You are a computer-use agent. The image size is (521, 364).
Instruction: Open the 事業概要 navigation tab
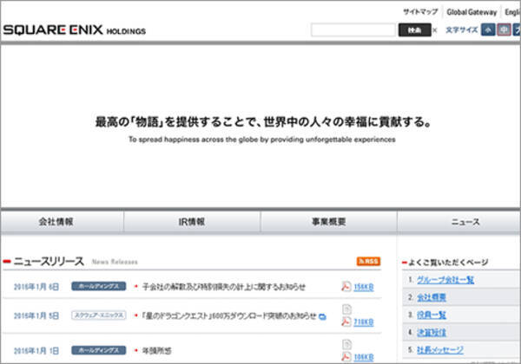[328, 222]
